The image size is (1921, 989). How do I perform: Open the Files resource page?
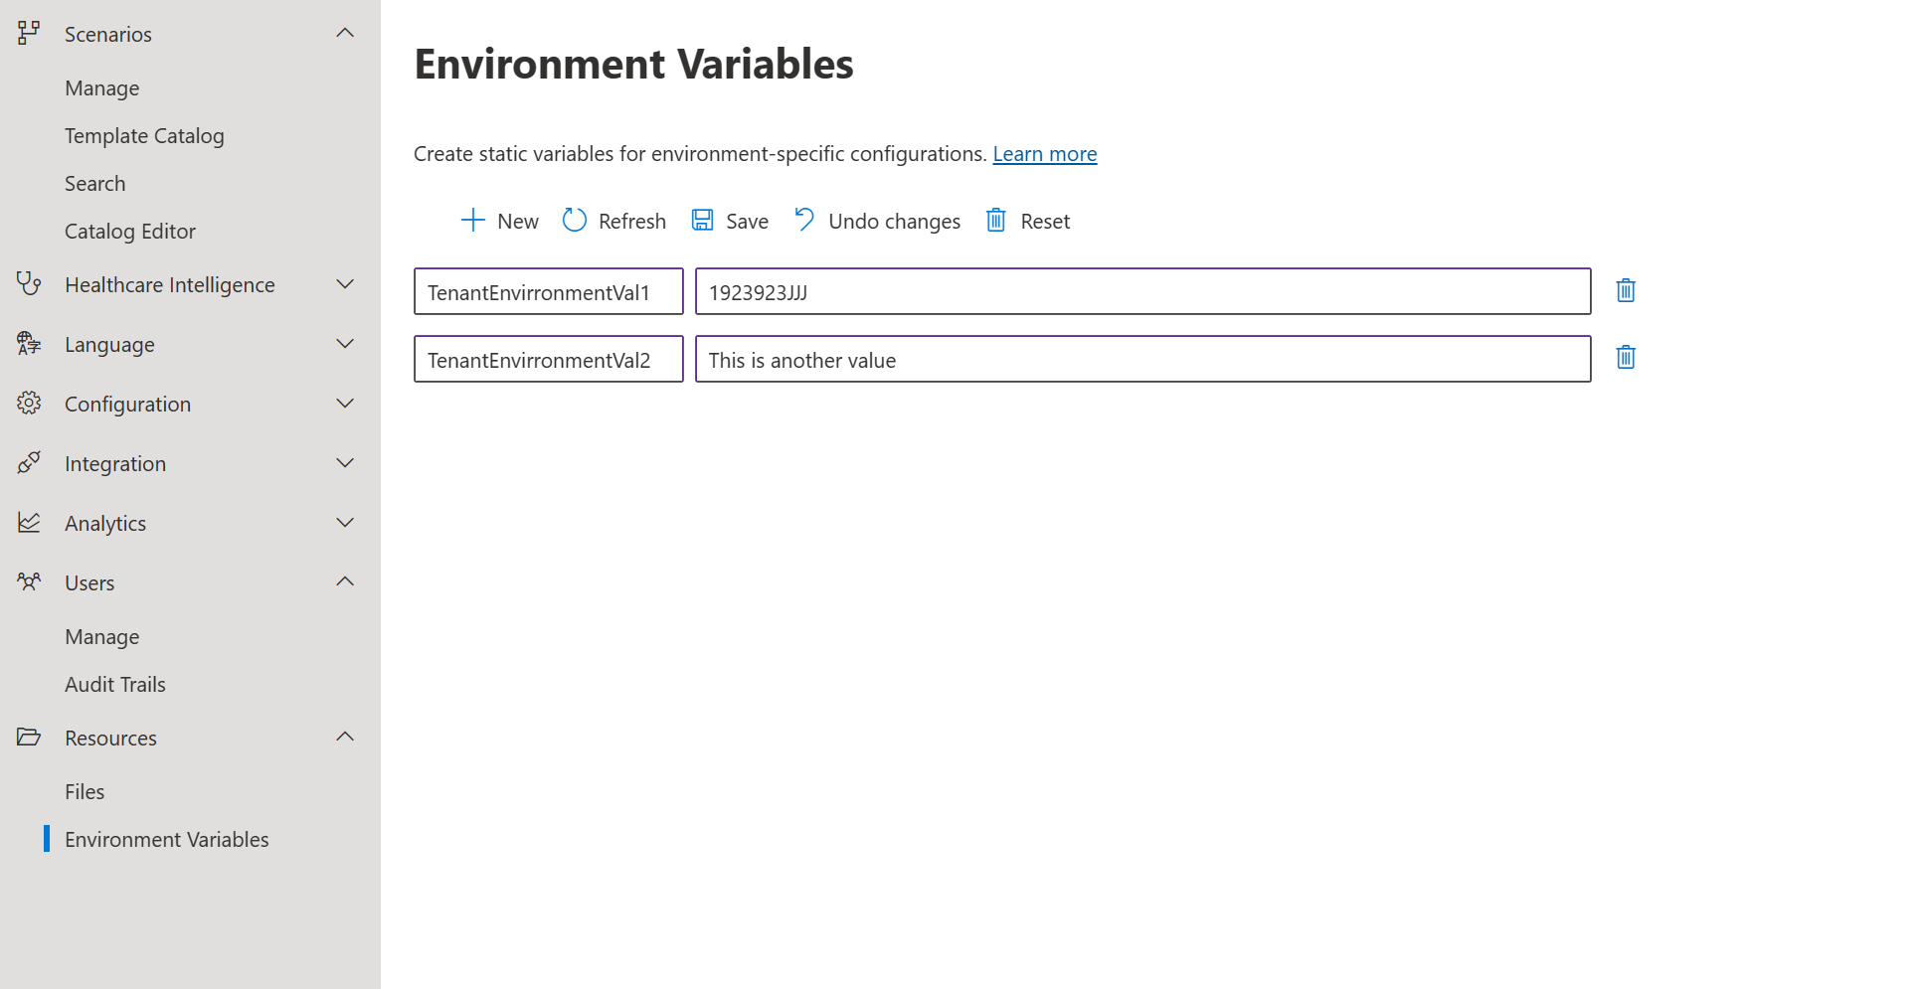[85, 792]
